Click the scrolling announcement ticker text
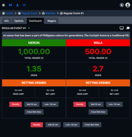Image resolution: width=132 pixels, height=137 pixels. pyautogui.click(x=66, y=36)
